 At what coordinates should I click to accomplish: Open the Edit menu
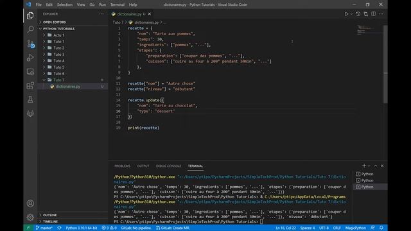[x=49, y=4]
